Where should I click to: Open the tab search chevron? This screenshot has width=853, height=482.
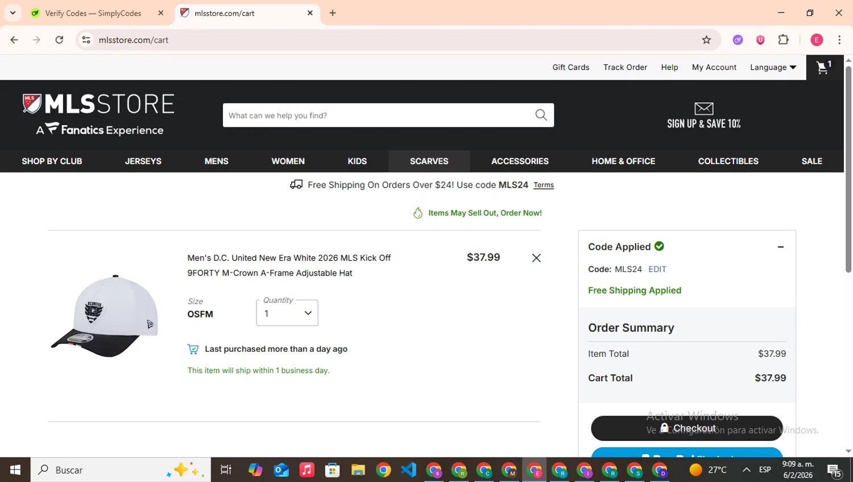13,13
